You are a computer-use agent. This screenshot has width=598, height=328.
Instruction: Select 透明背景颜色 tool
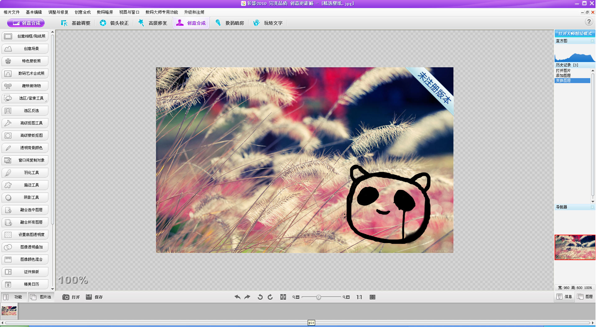[25, 148]
